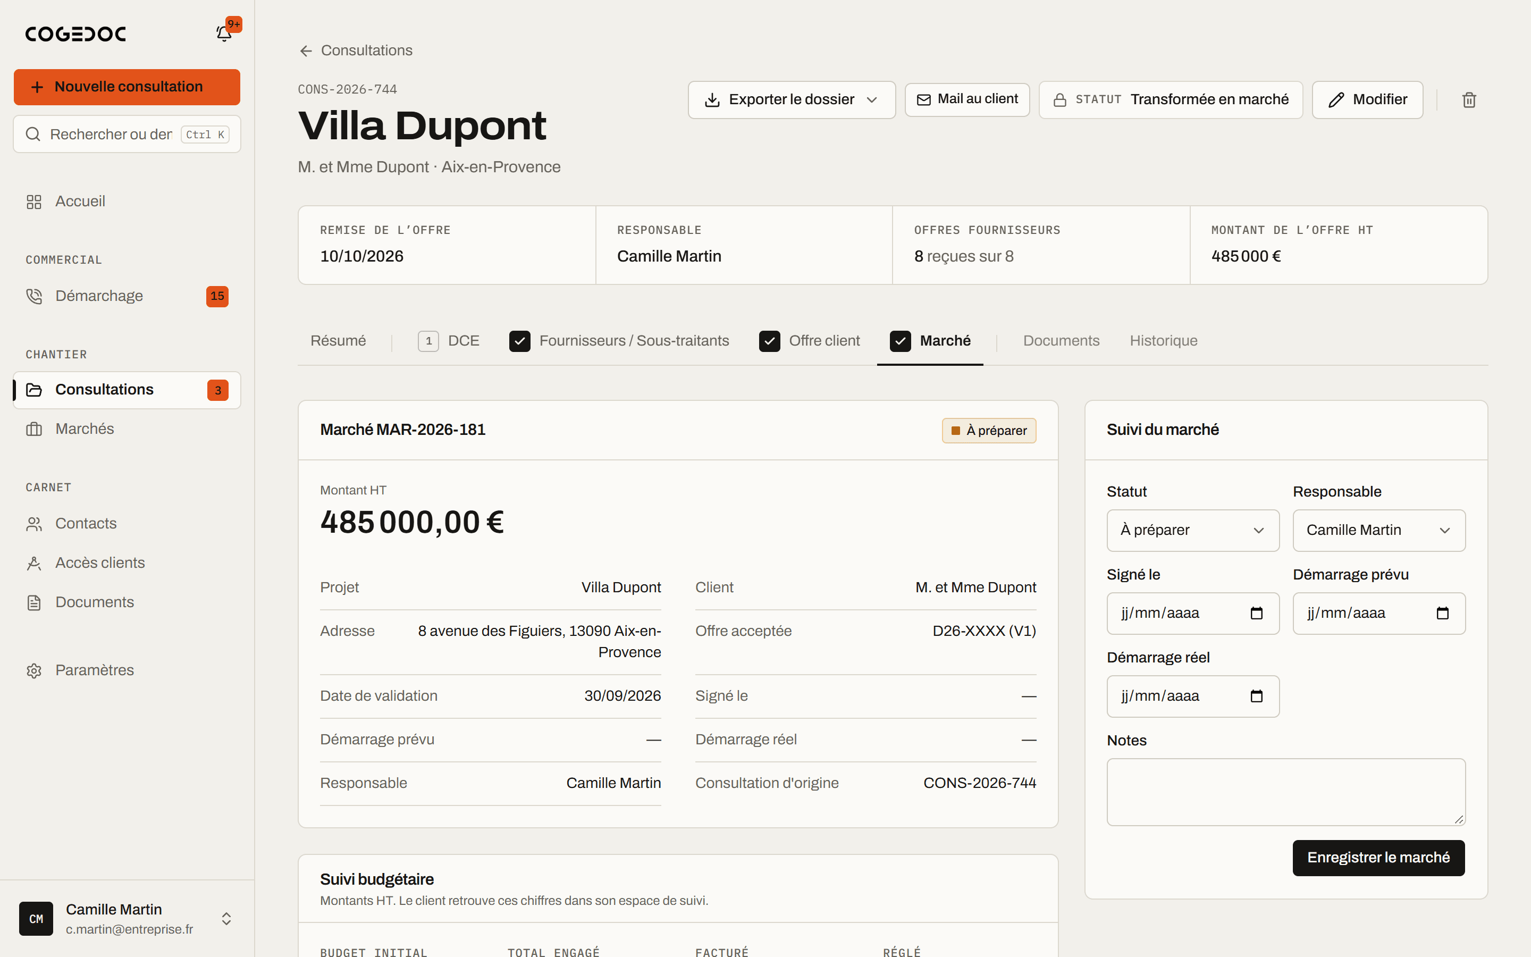Click the Marchés briefcase icon
The height and width of the screenshot is (957, 1531).
coord(34,429)
